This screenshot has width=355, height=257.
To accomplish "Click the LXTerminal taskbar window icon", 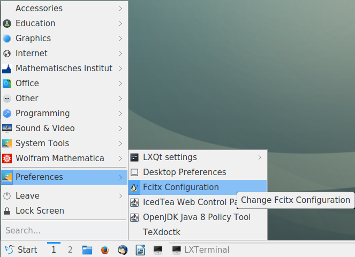I will 176,250.
